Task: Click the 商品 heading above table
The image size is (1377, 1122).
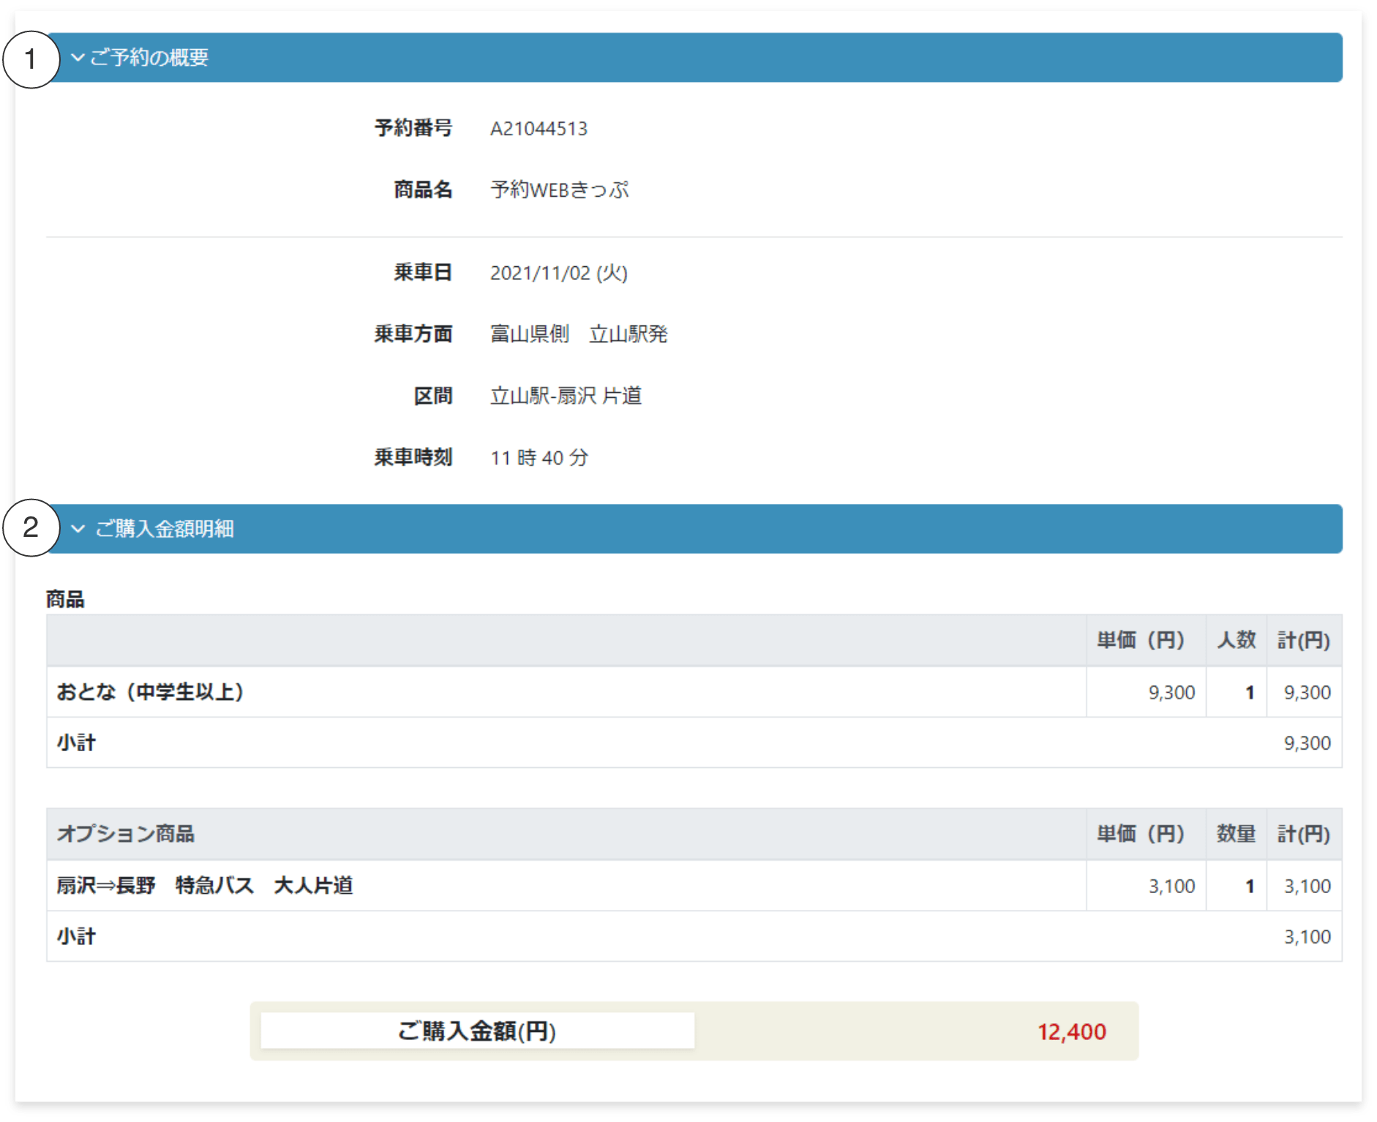Action: point(65,599)
